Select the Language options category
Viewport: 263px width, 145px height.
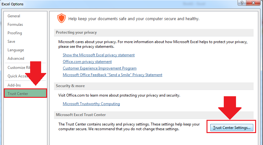[x=16, y=50]
